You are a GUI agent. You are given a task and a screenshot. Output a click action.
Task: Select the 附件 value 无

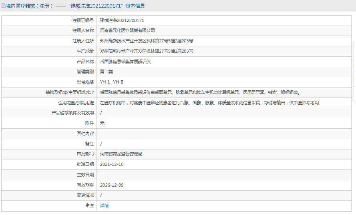pyautogui.click(x=102, y=123)
